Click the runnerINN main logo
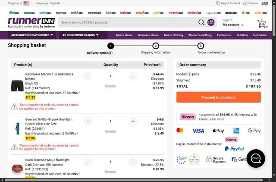This screenshot has height=182, width=276. click(31, 22)
